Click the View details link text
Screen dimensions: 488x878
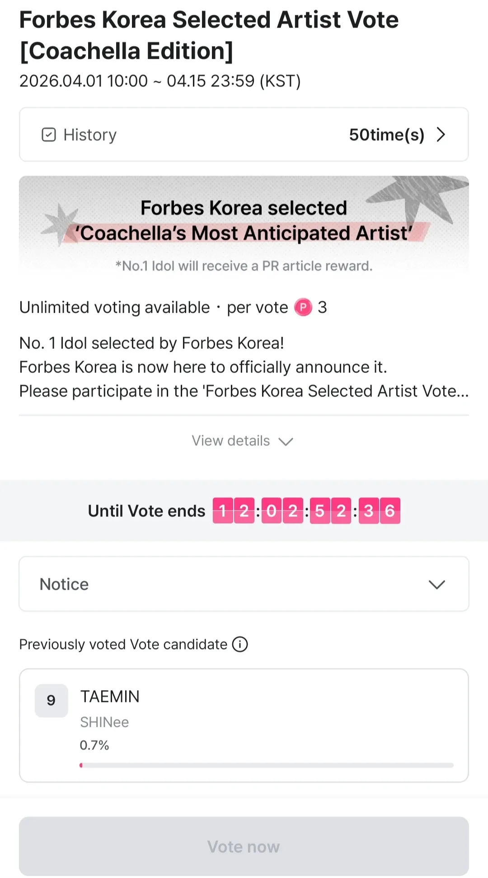231,441
